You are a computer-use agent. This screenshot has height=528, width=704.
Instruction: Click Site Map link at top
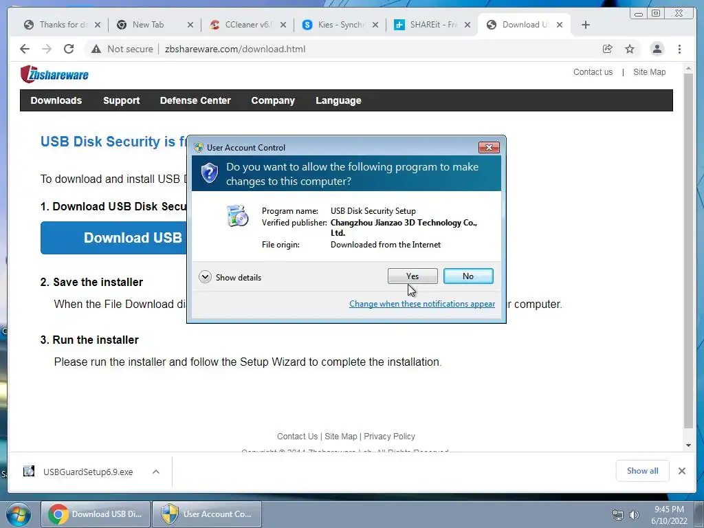click(x=649, y=71)
